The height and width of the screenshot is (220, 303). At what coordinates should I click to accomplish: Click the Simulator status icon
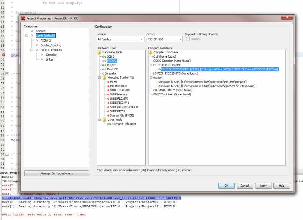point(103,73)
